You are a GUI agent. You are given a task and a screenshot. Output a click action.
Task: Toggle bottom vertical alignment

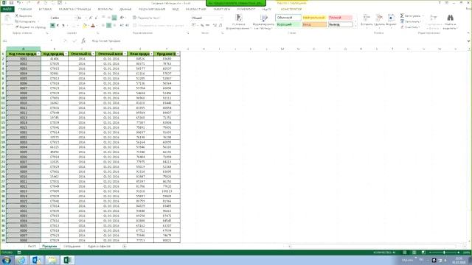click(114, 18)
